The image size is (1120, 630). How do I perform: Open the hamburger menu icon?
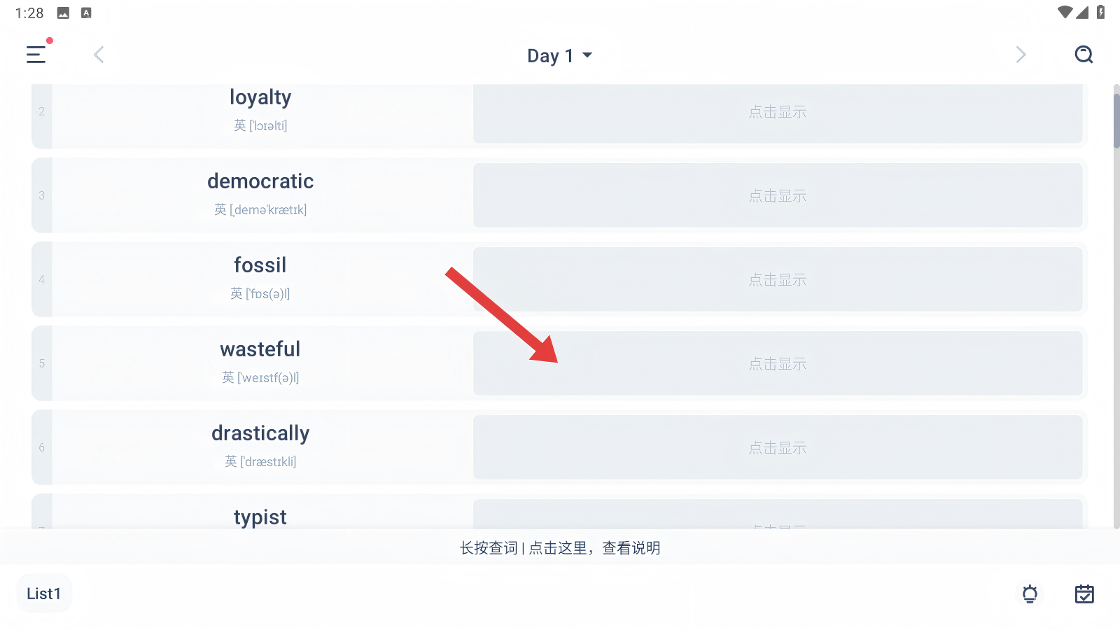[x=36, y=55]
